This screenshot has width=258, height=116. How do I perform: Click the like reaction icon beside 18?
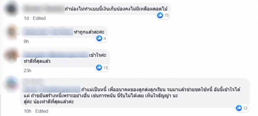tap(99, 68)
